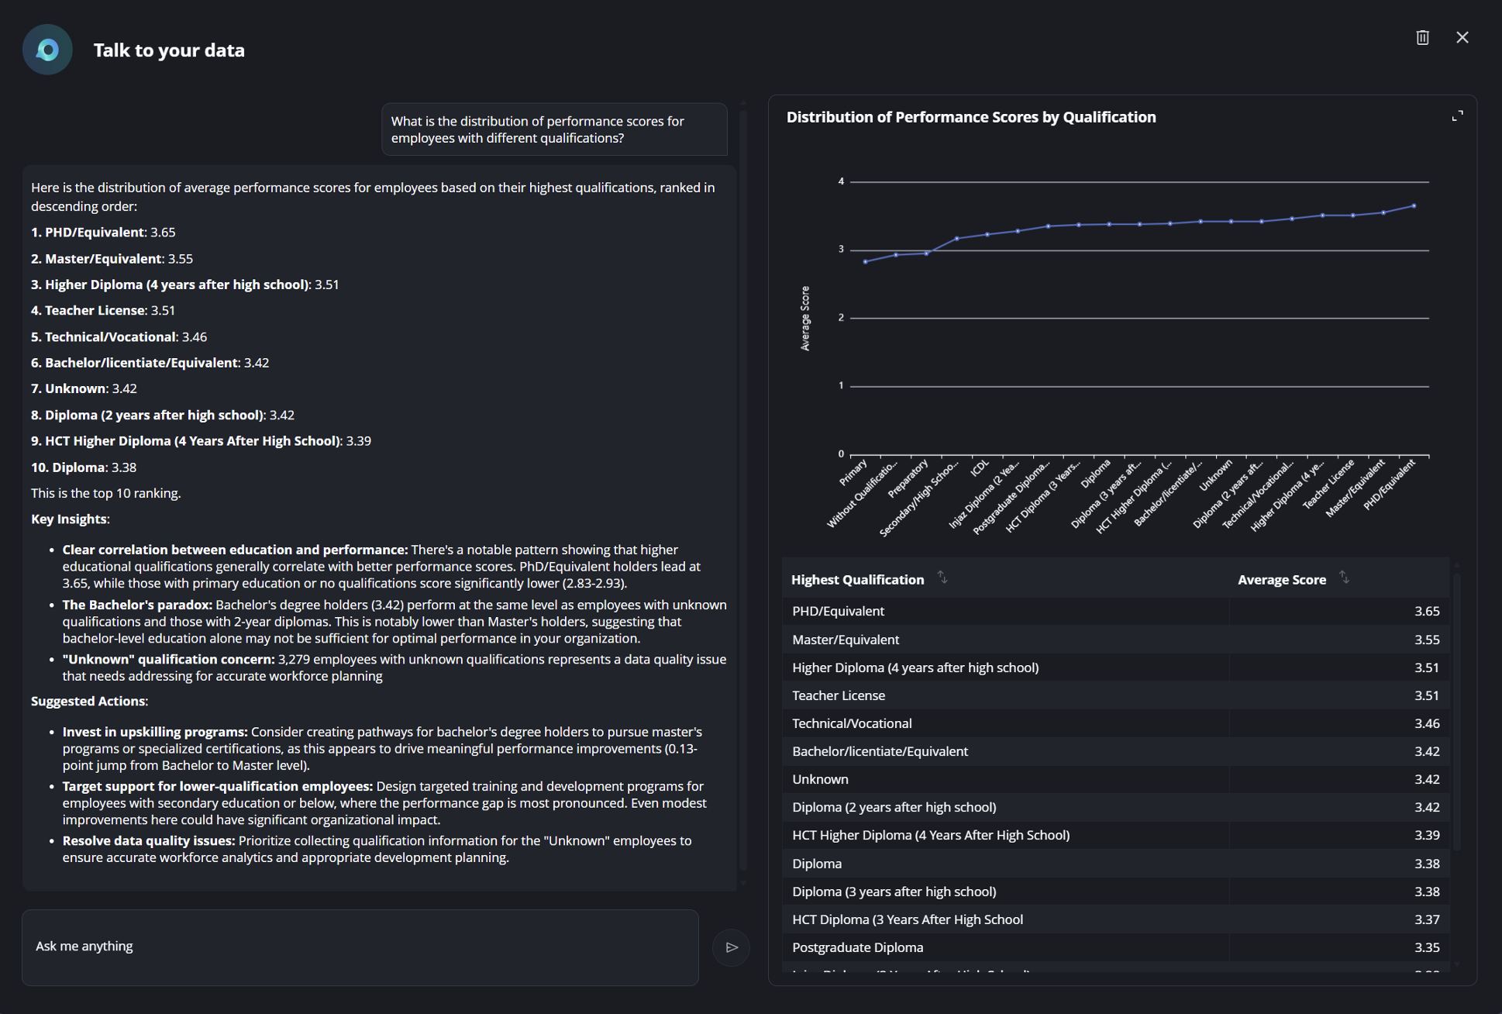Click the user question message bubble
Viewport: 1502px width, 1014px height.
tap(554, 129)
